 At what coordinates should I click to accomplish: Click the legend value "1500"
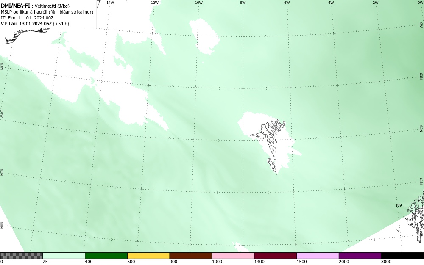tap(301, 262)
